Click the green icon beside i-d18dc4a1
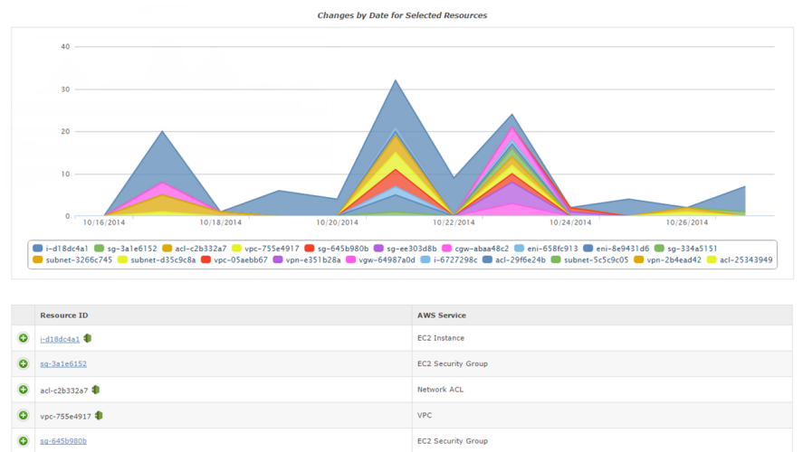Screen dimensions: 803x452 pos(88,339)
